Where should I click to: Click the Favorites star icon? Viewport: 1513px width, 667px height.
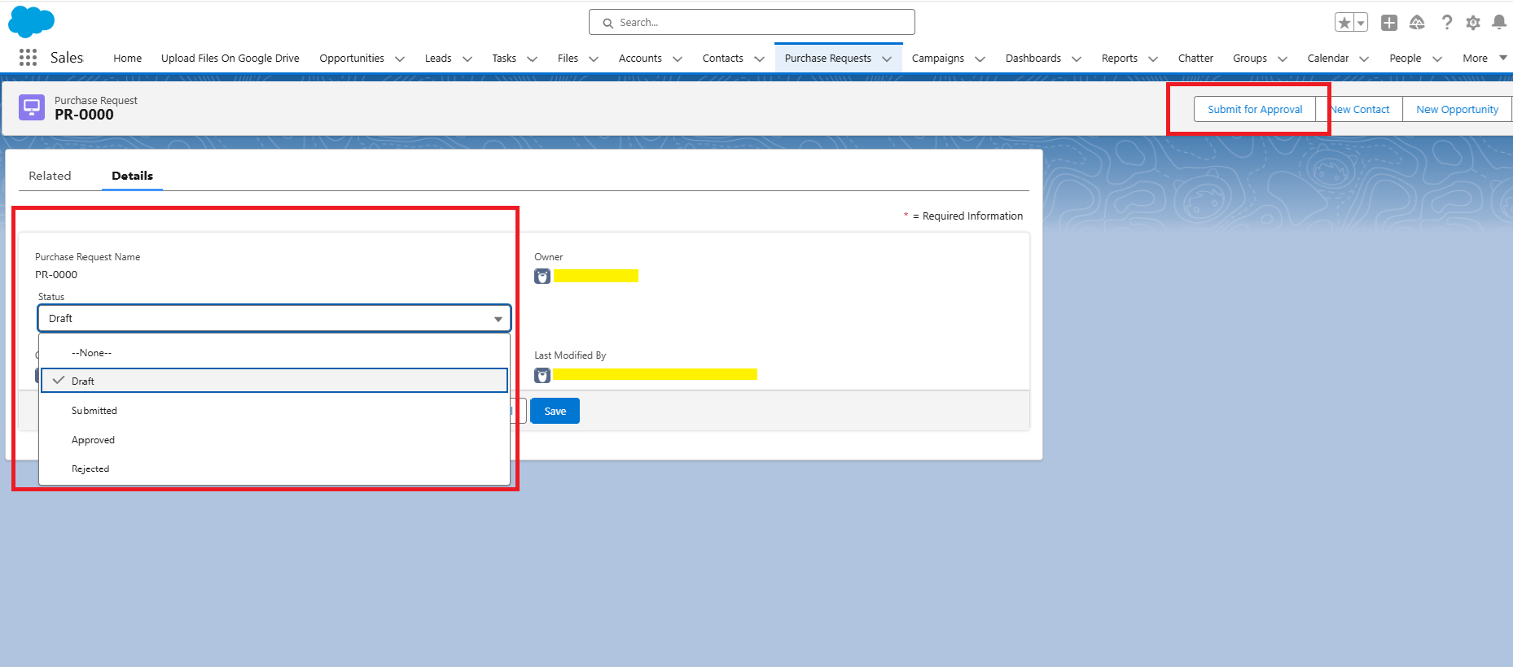tap(1344, 23)
